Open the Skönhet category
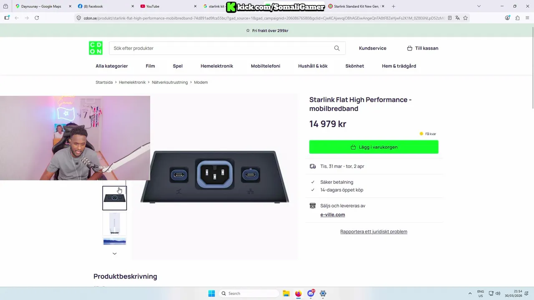 [x=355, y=66]
